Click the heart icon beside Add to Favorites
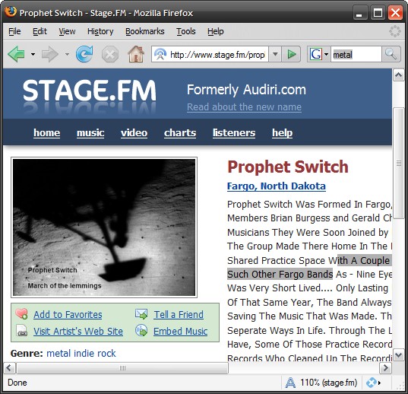This screenshot has height=394, width=408. tap(21, 313)
